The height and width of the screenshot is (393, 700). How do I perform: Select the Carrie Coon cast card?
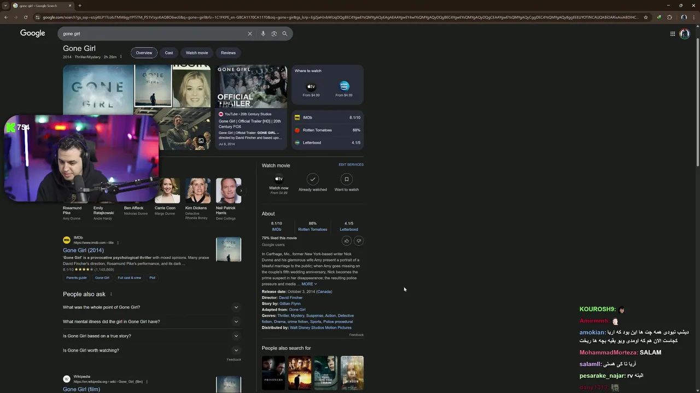tap(167, 198)
